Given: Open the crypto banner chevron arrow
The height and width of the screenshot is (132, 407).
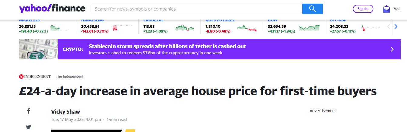Looking at the screenshot, I should [392, 49].
